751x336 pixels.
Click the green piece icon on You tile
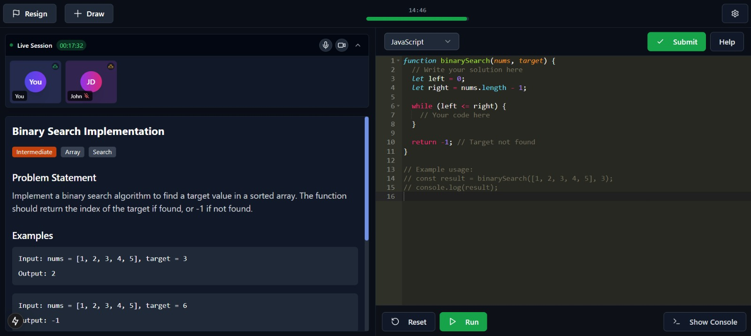(x=55, y=66)
